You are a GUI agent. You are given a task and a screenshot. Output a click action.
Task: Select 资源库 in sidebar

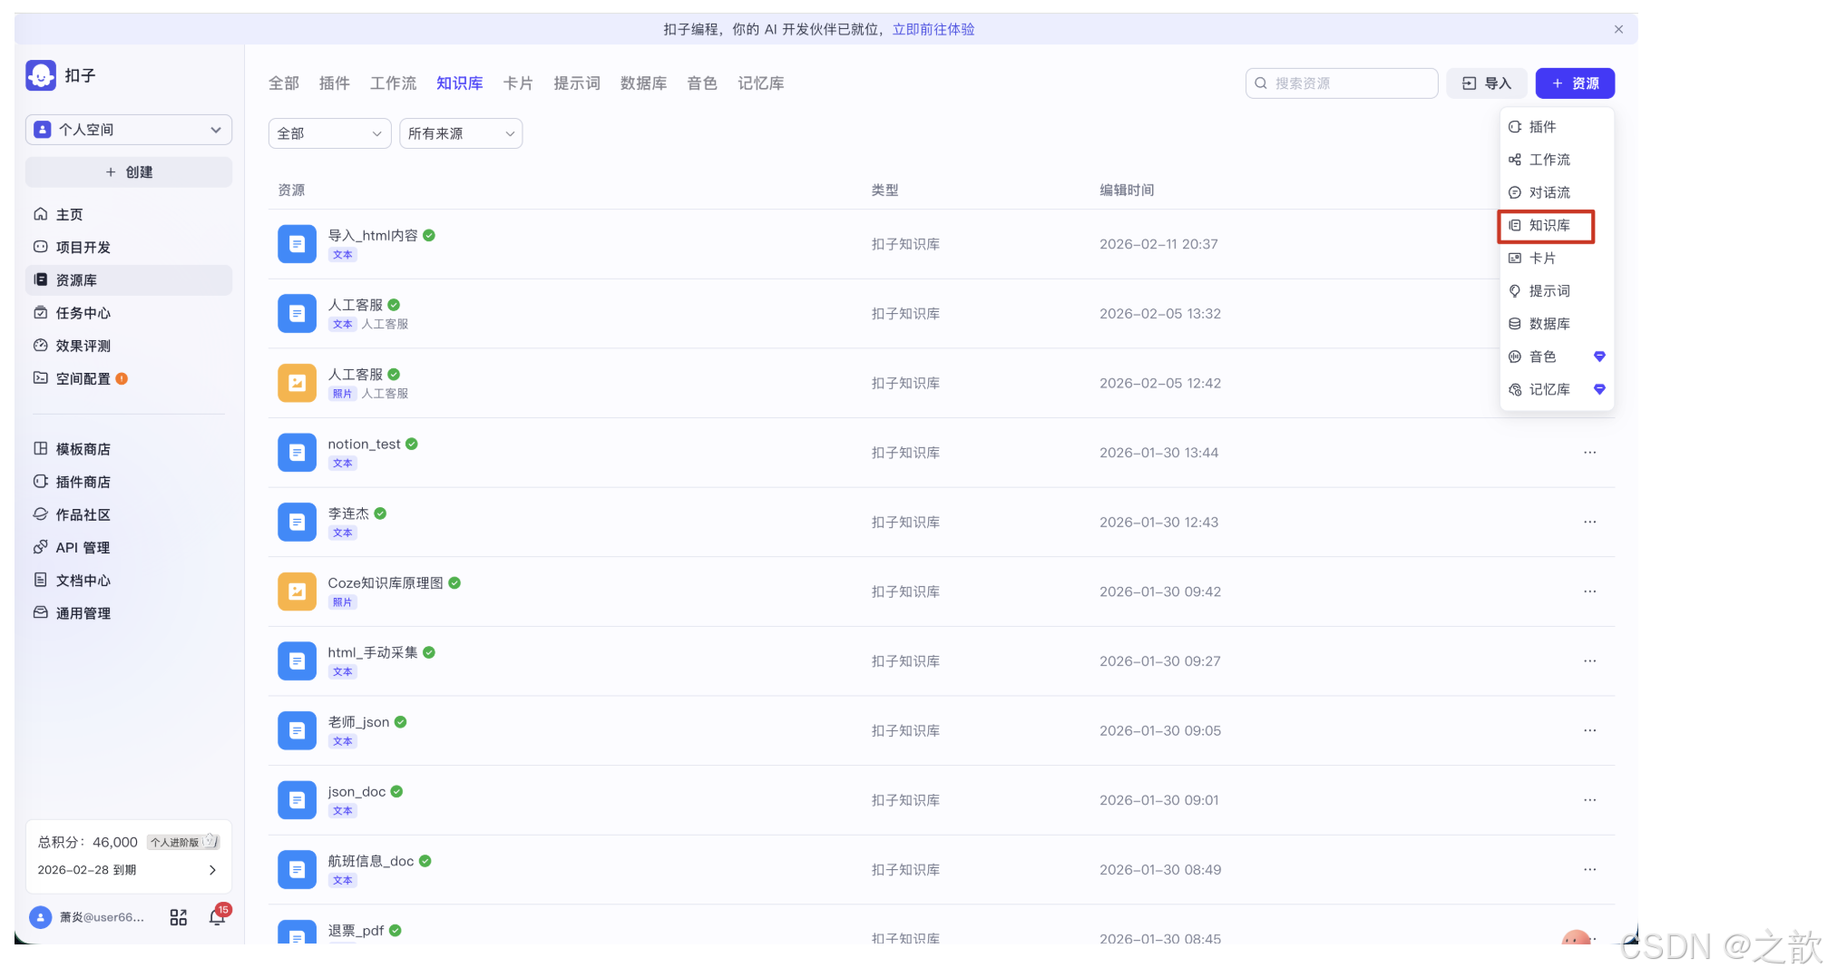pyautogui.click(x=128, y=280)
